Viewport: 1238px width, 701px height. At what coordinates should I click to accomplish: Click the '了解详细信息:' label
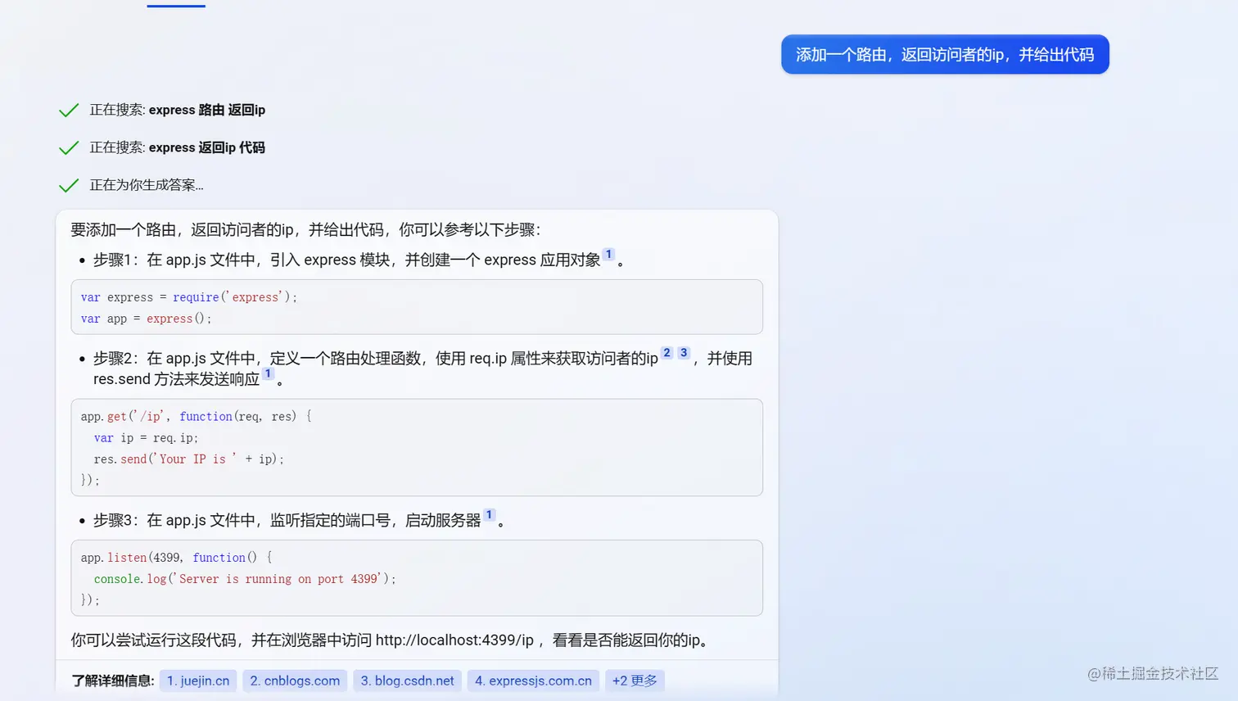pos(113,681)
